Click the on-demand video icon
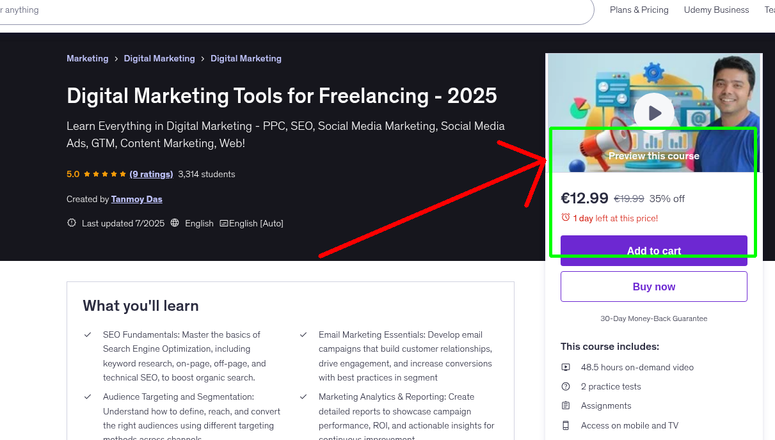The height and width of the screenshot is (440, 775). 566,367
